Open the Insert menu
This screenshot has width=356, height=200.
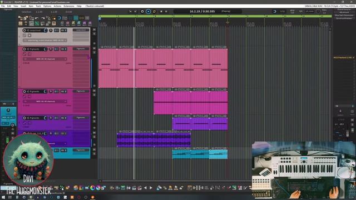click(x=23, y=6)
